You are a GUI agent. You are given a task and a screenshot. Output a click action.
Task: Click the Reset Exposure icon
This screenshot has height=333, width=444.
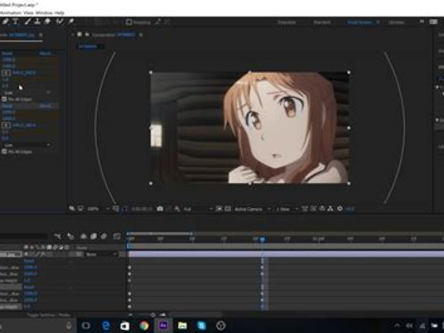tap(340, 209)
